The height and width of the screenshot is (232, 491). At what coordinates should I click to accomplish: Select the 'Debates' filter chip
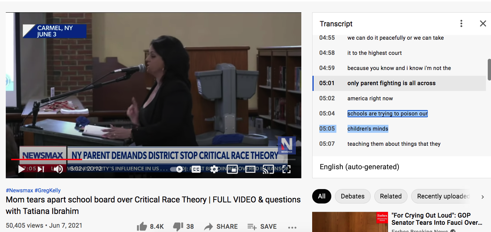tap(353, 196)
